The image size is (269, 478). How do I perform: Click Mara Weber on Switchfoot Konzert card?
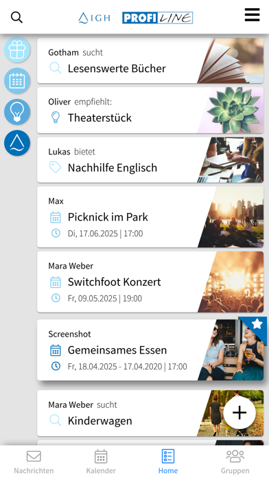pyautogui.click(x=71, y=266)
